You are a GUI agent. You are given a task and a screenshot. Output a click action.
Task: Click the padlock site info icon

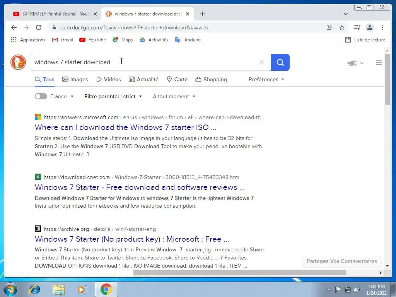click(x=54, y=27)
